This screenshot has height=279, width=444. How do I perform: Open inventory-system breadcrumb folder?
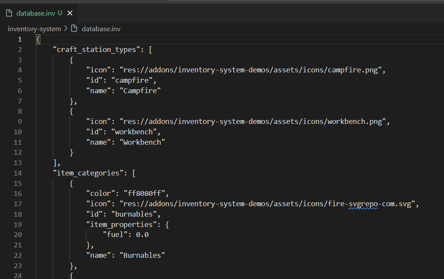point(34,29)
